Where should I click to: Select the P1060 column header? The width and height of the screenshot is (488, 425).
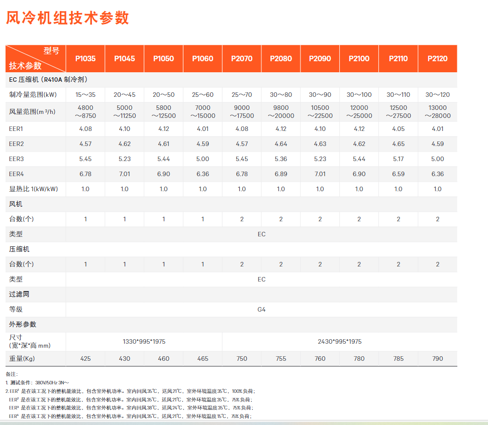point(203,59)
